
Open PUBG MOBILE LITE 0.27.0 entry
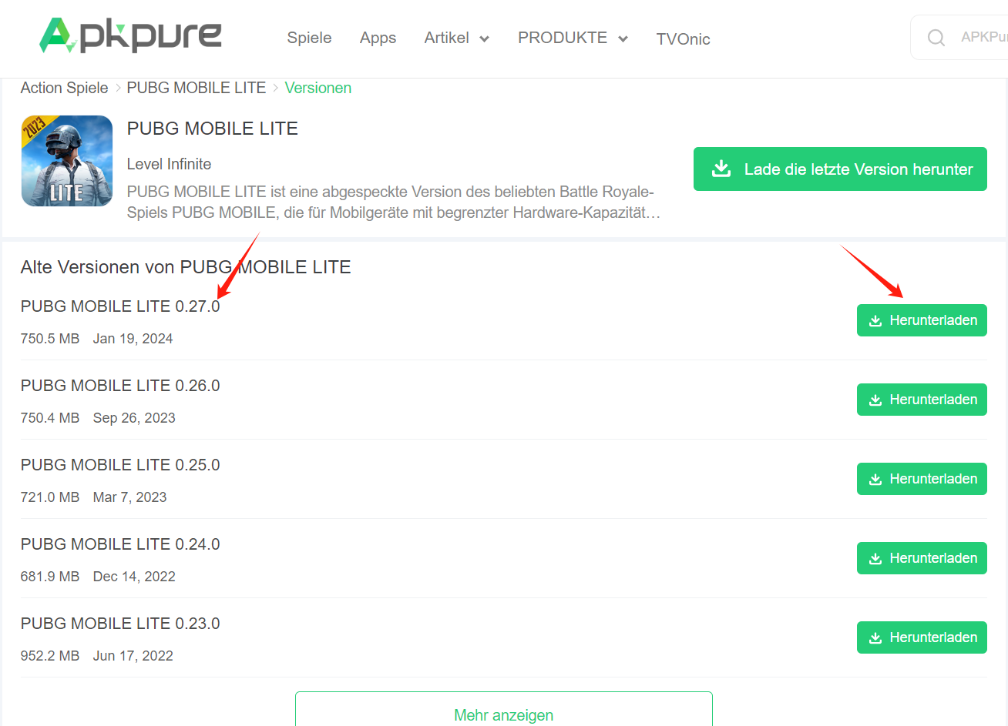120,306
